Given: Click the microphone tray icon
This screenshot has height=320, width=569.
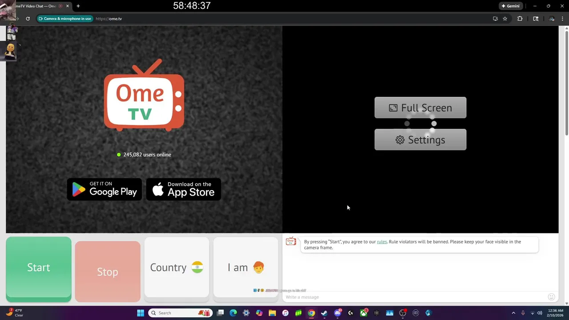Looking at the screenshot, I should click(x=523, y=313).
